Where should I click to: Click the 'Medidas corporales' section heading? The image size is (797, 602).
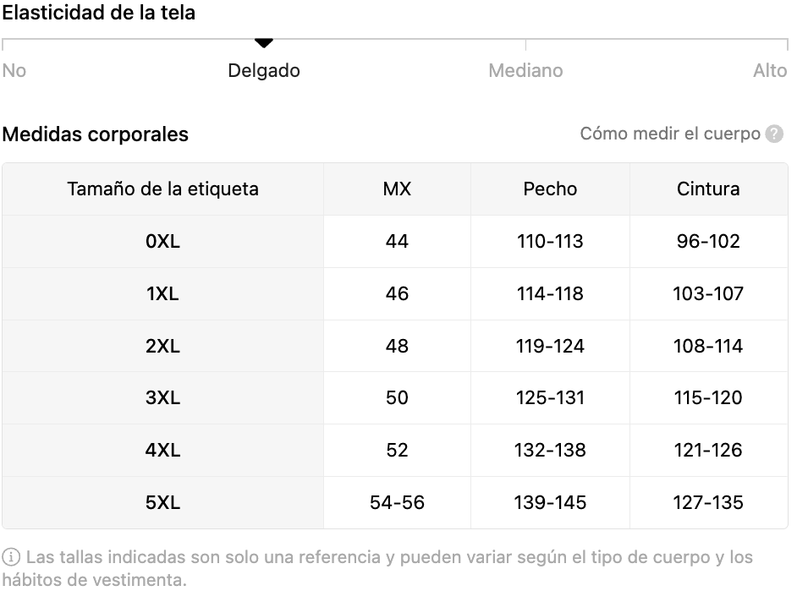96,134
